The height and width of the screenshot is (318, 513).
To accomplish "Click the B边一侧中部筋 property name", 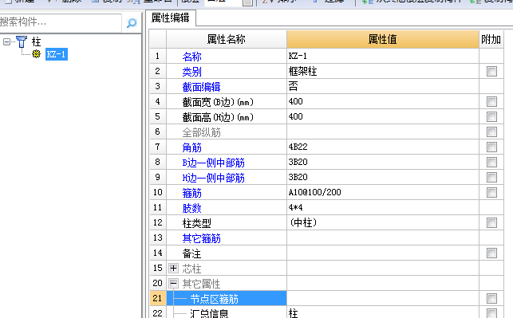I will click(213, 163).
